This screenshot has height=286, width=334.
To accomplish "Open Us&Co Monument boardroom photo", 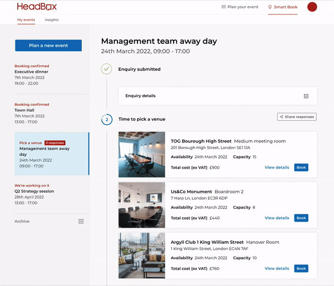I will click(x=141, y=205).
